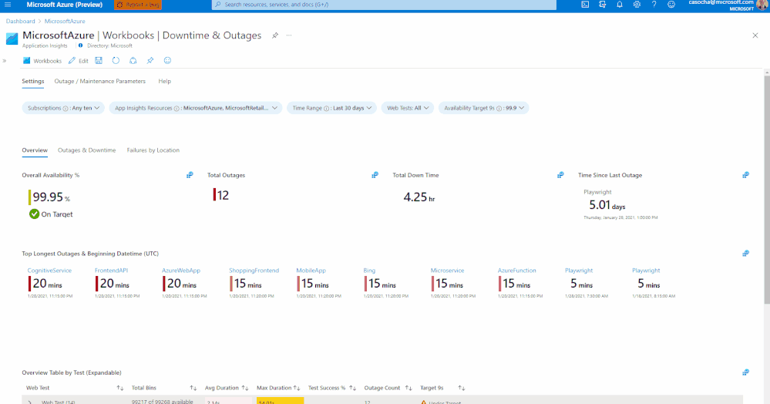
Task: Open Logs view icon for Total Down Time
Action: tap(560, 175)
